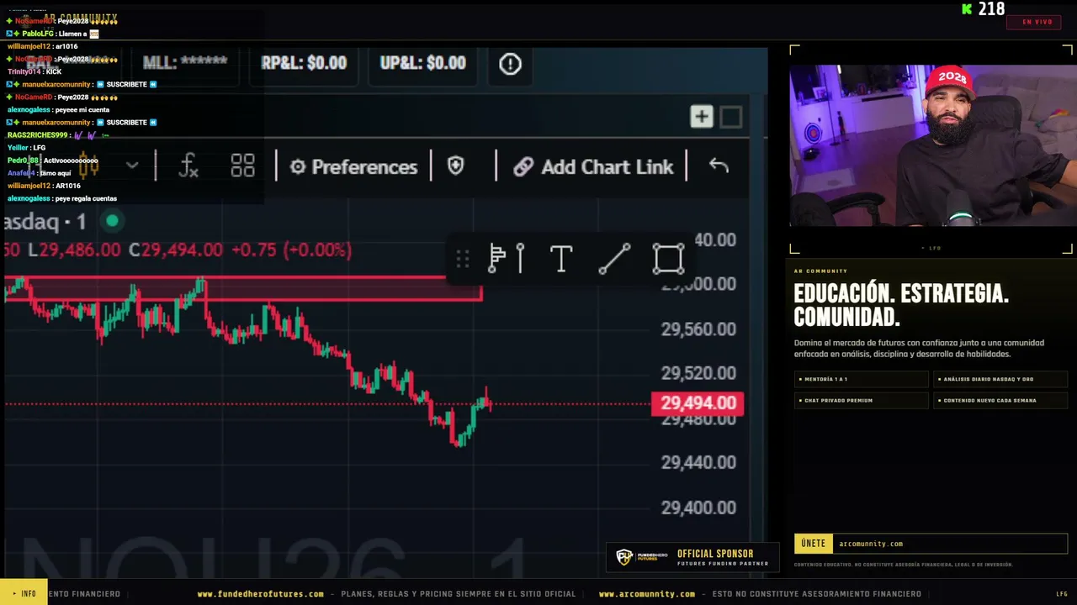Open chart Preferences
This screenshot has width=1077, height=605.
[353, 166]
